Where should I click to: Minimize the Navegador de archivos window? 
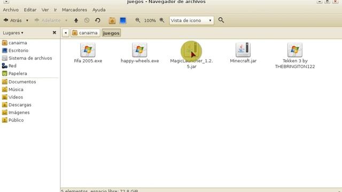(x=320, y=2)
